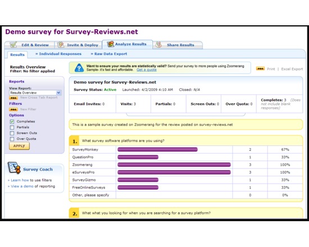Click the SurveyMonkey row label

[85, 149]
